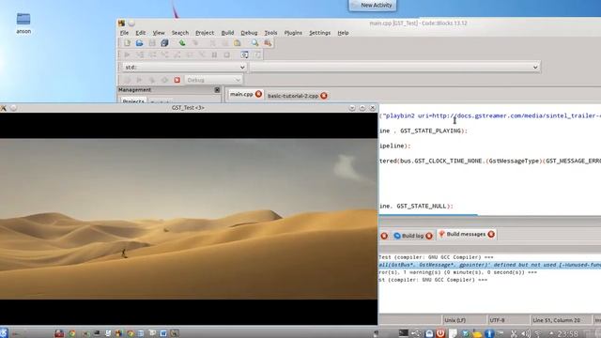The width and height of the screenshot is (601, 338).
Task: Close the main.cpp editor tab
Action: coord(259,94)
